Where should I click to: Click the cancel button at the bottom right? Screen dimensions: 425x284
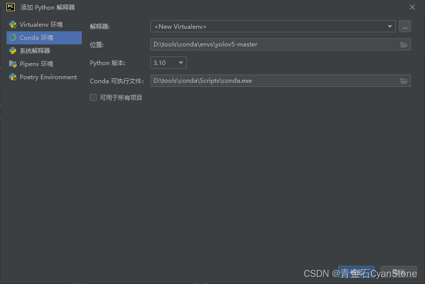tap(398, 272)
